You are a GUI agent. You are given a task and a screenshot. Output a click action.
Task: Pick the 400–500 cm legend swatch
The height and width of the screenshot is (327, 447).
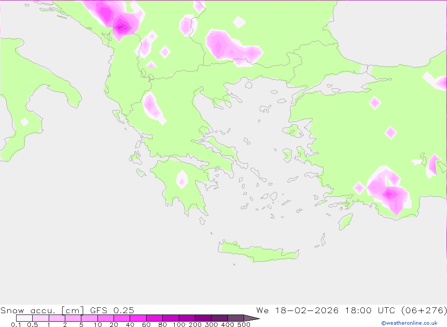[236, 318]
